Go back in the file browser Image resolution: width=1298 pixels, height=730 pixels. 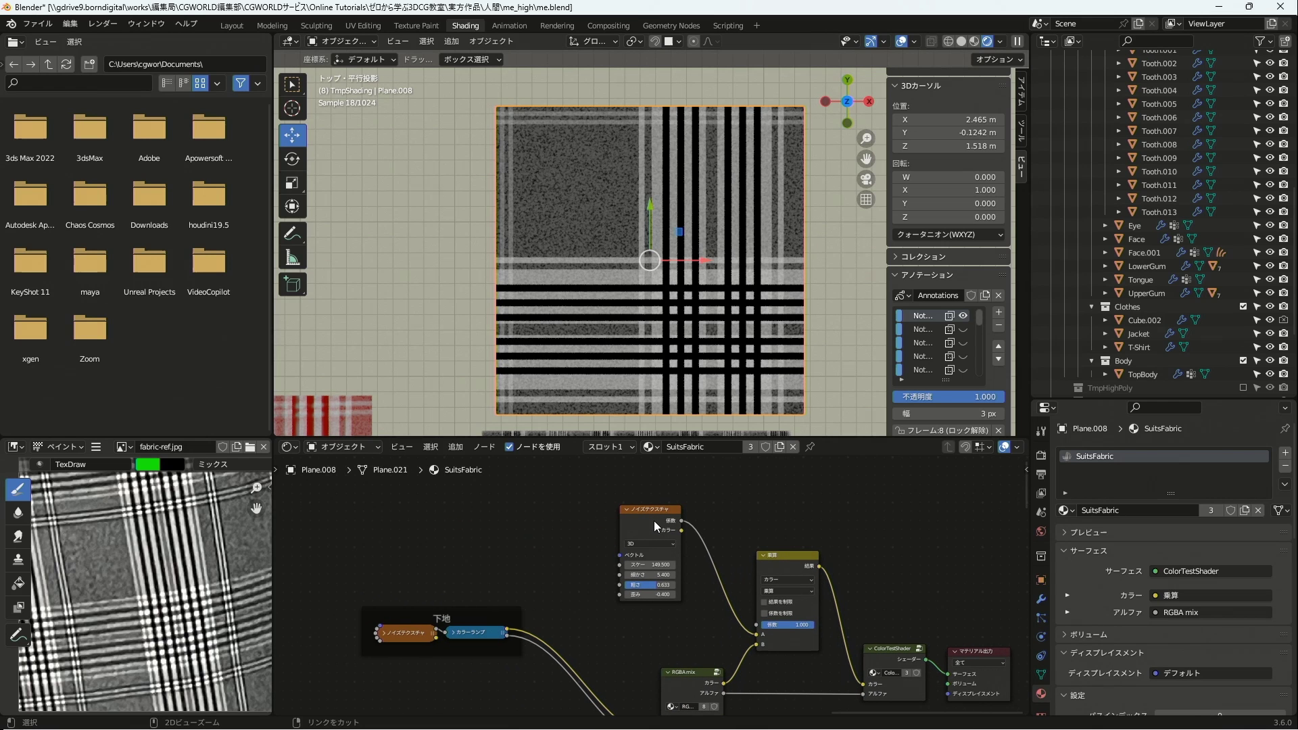(14, 64)
